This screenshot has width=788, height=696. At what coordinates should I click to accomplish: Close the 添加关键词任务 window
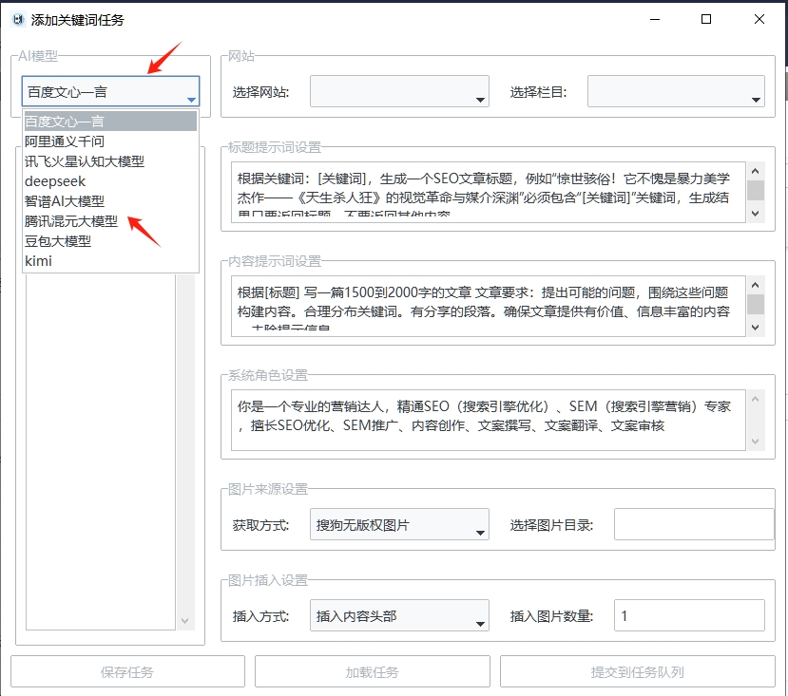coord(759,20)
